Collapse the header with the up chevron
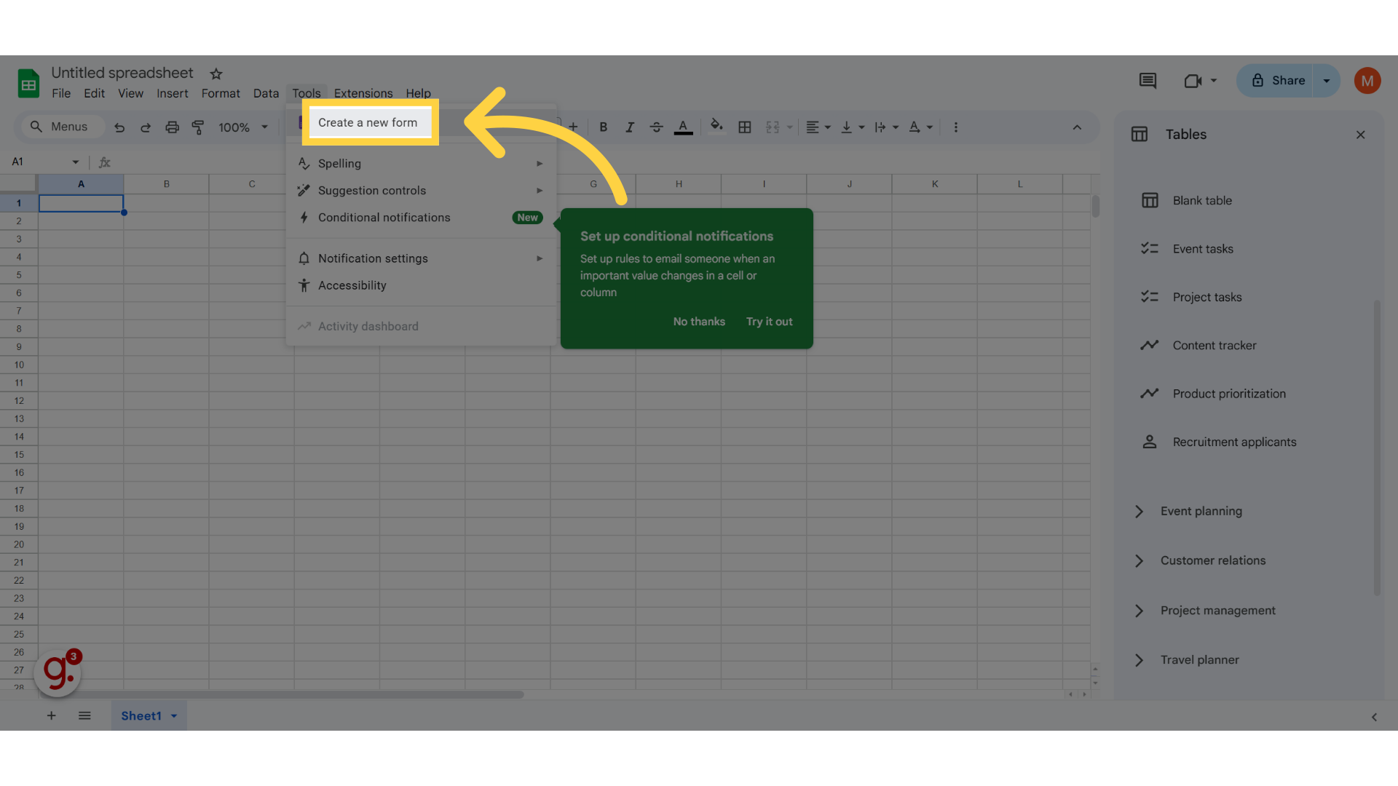 1077,127
